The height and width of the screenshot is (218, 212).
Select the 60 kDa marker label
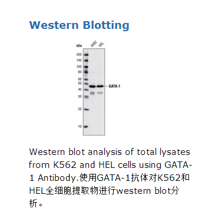point(79,79)
